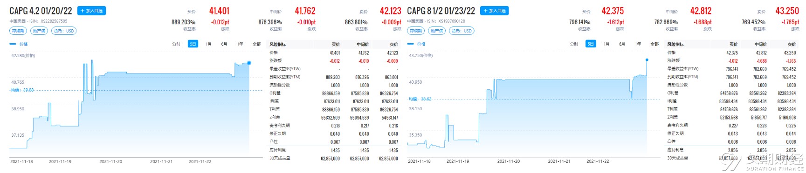The image size is (806, 173).
Task: Click 地产债 tag under CAPG 8 1/2 bond
Action: click(437, 31)
